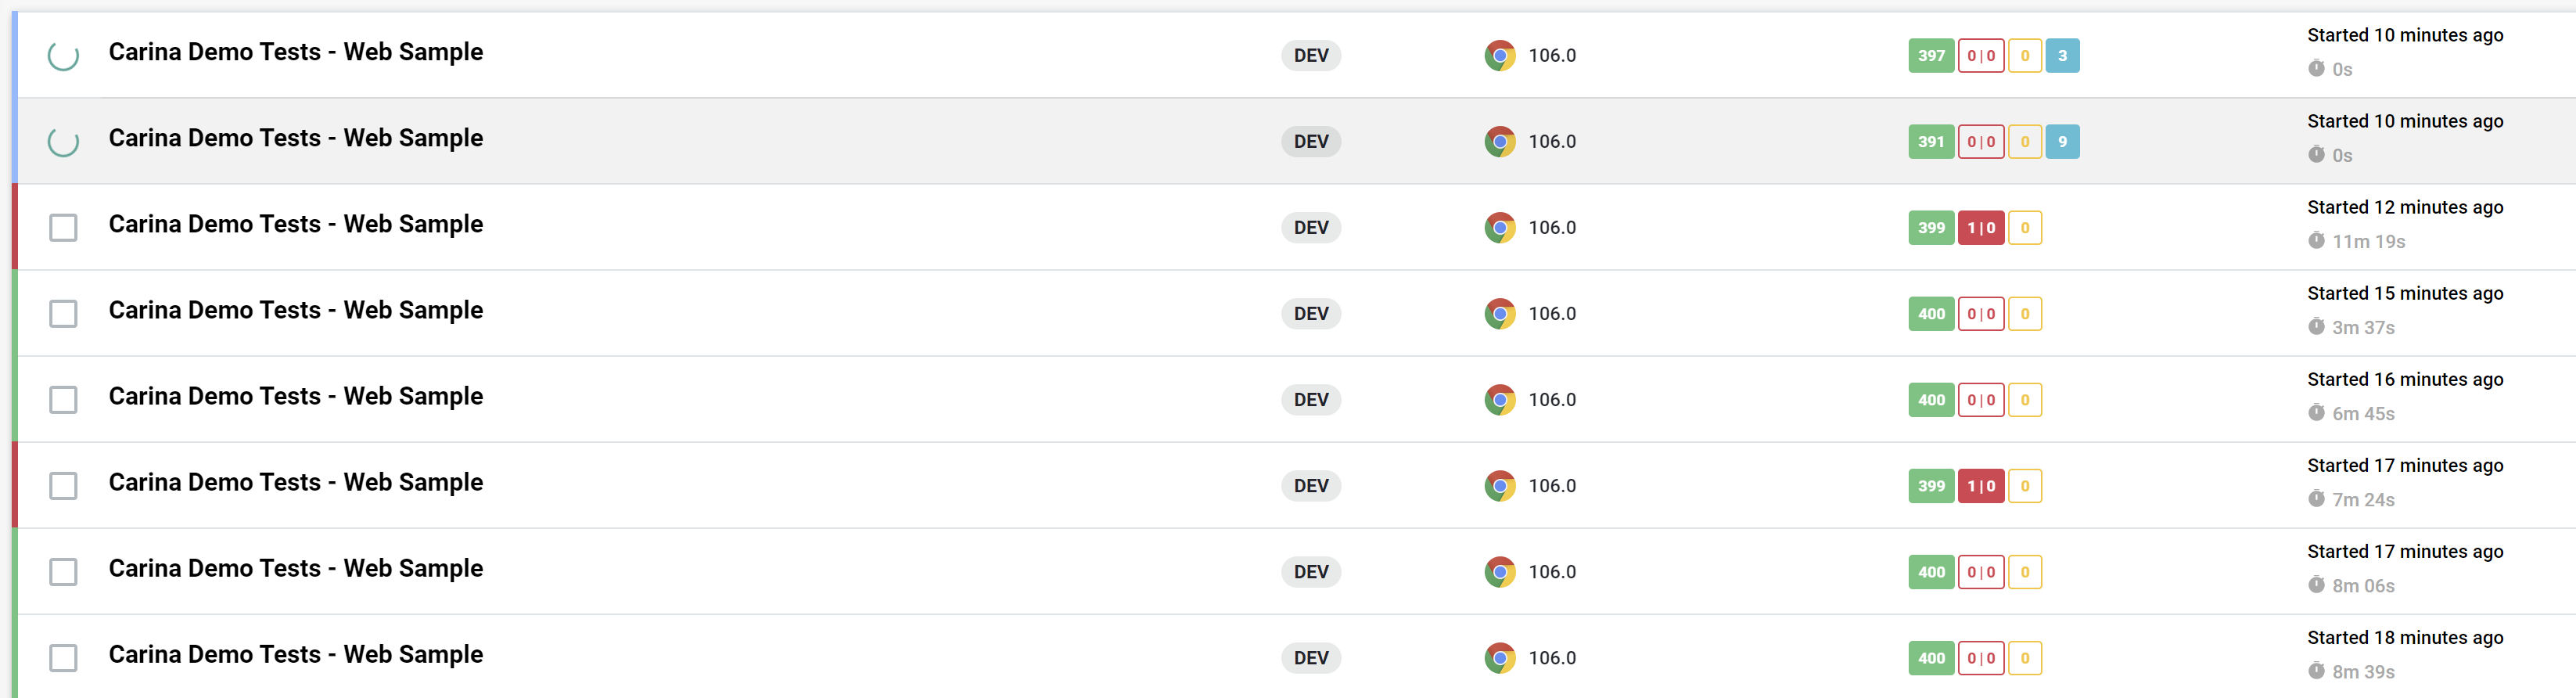This screenshot has width=2576, height=698.
Task: Click the DEV tag on the last row
Action: [x=1310, y=658]
